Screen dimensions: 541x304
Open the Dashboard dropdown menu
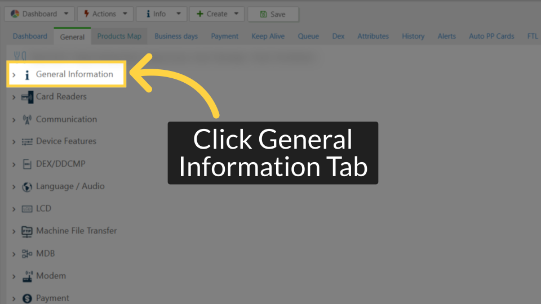[39, 14]
